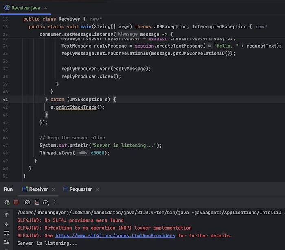Click the up arrow in console gutter
The width and height of the screenshot is (285, 250).
tap(7, 215)
